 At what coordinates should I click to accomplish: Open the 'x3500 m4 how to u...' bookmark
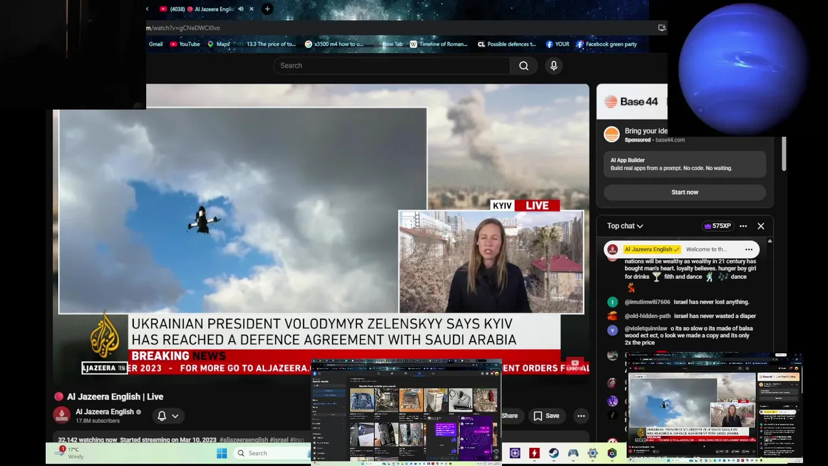coord(334,44)
